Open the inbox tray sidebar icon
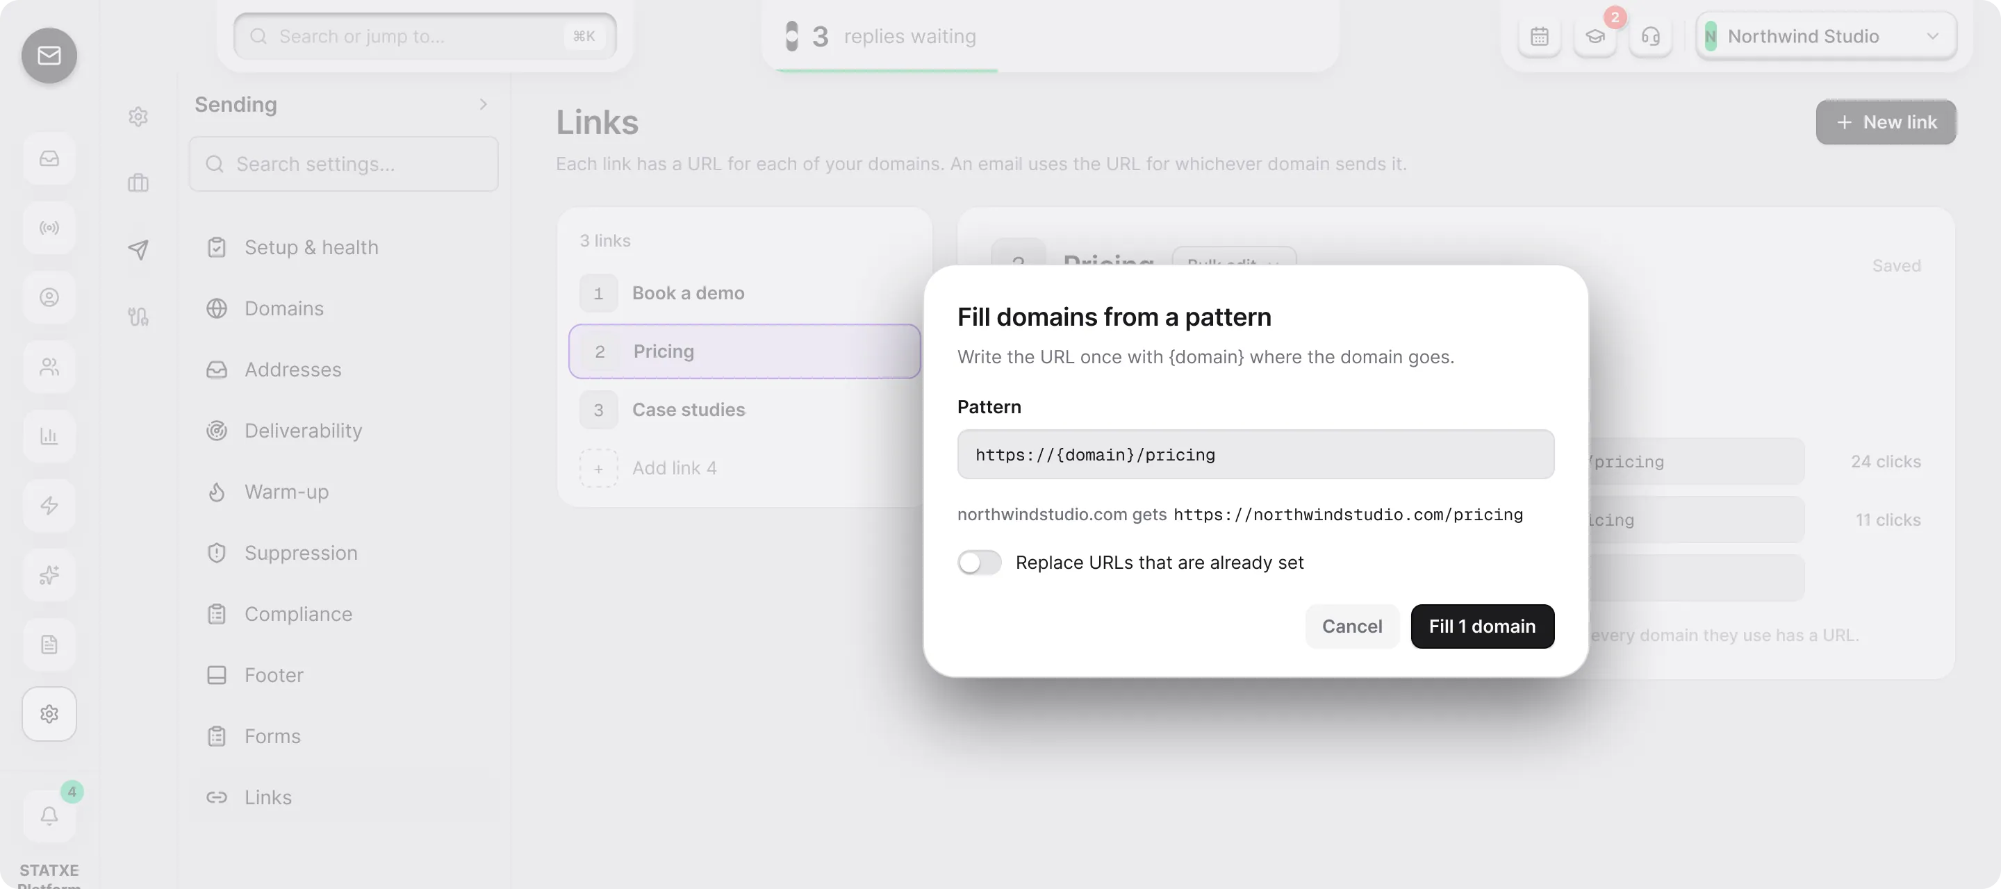Viewport: 2001px width, 889px height. [49, 158]
